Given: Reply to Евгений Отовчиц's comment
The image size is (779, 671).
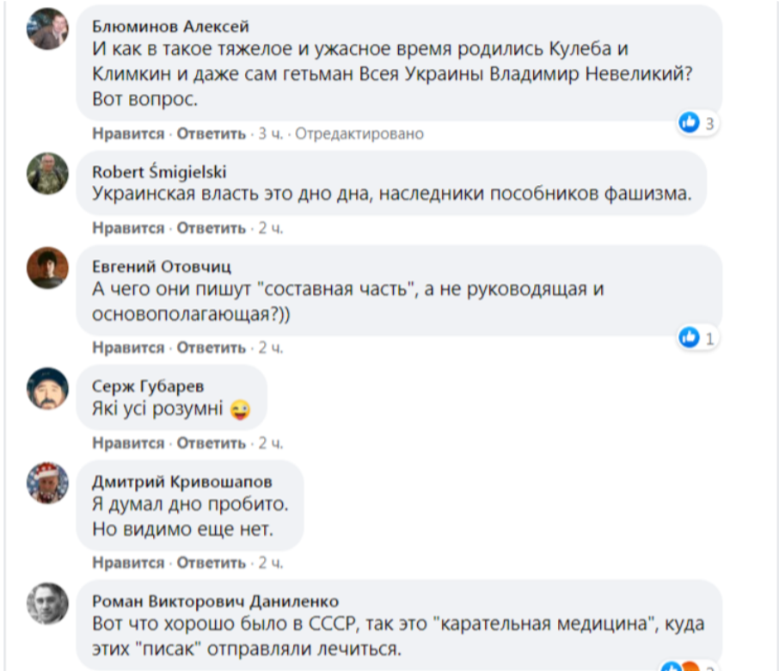Looking at the screenshot, I should coord(212,348).
